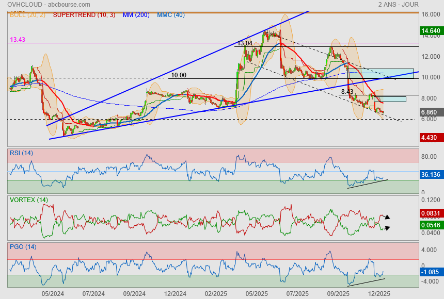This screenshot has height=299, width=444.
Task: Click the OVHCLOUD - abcbourse.com title
Action: pyautogui.click(x=47, y=5)
